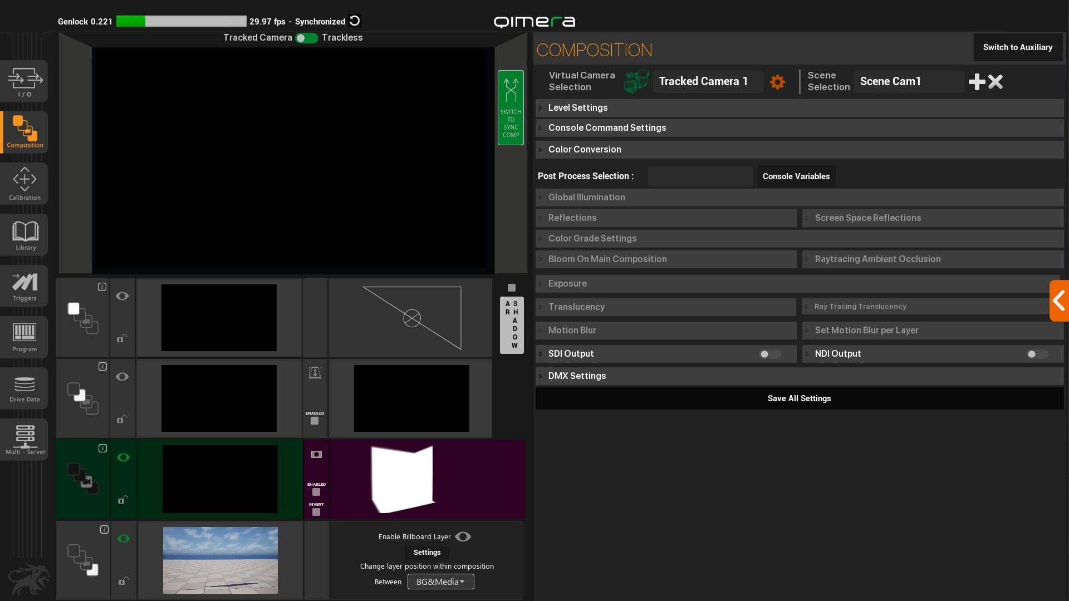Open the Multi-Server sidebar icon
This screenshot has height=601, width=1069.
click(24, 439)
